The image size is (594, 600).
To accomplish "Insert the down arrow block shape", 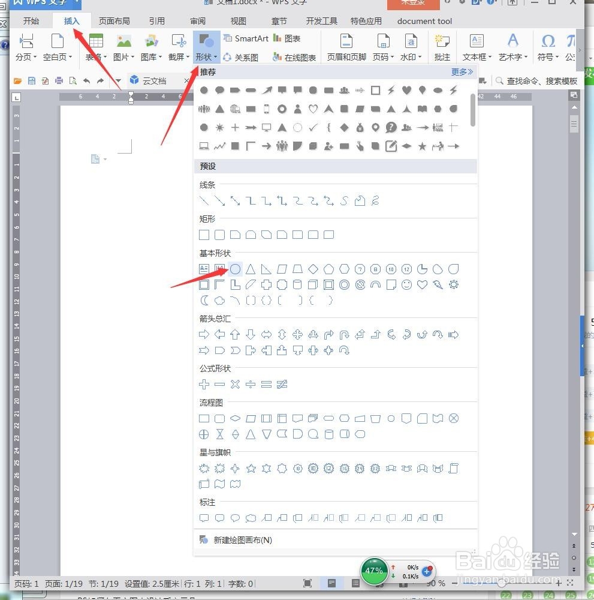I will (251, 335).
